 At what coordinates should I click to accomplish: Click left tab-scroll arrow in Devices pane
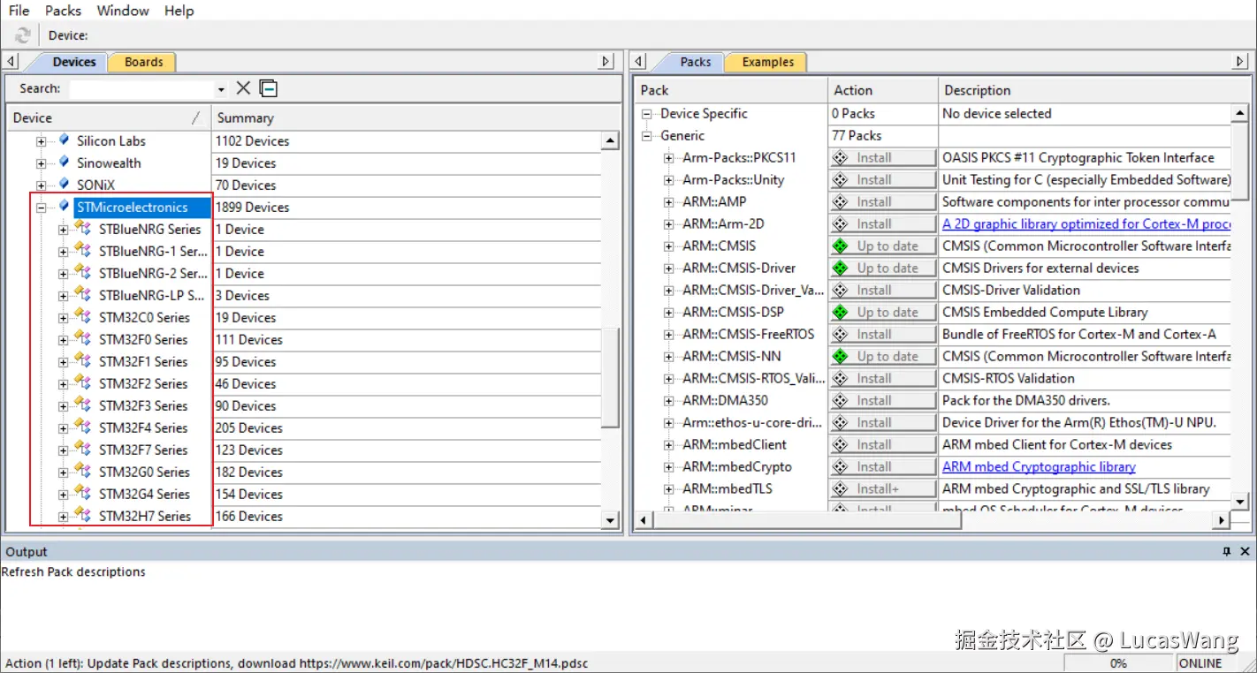(x=11, y=62)
